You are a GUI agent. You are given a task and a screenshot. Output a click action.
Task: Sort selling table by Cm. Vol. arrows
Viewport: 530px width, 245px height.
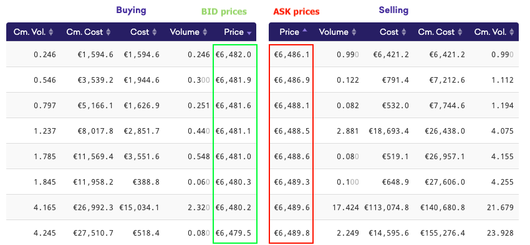511,32
